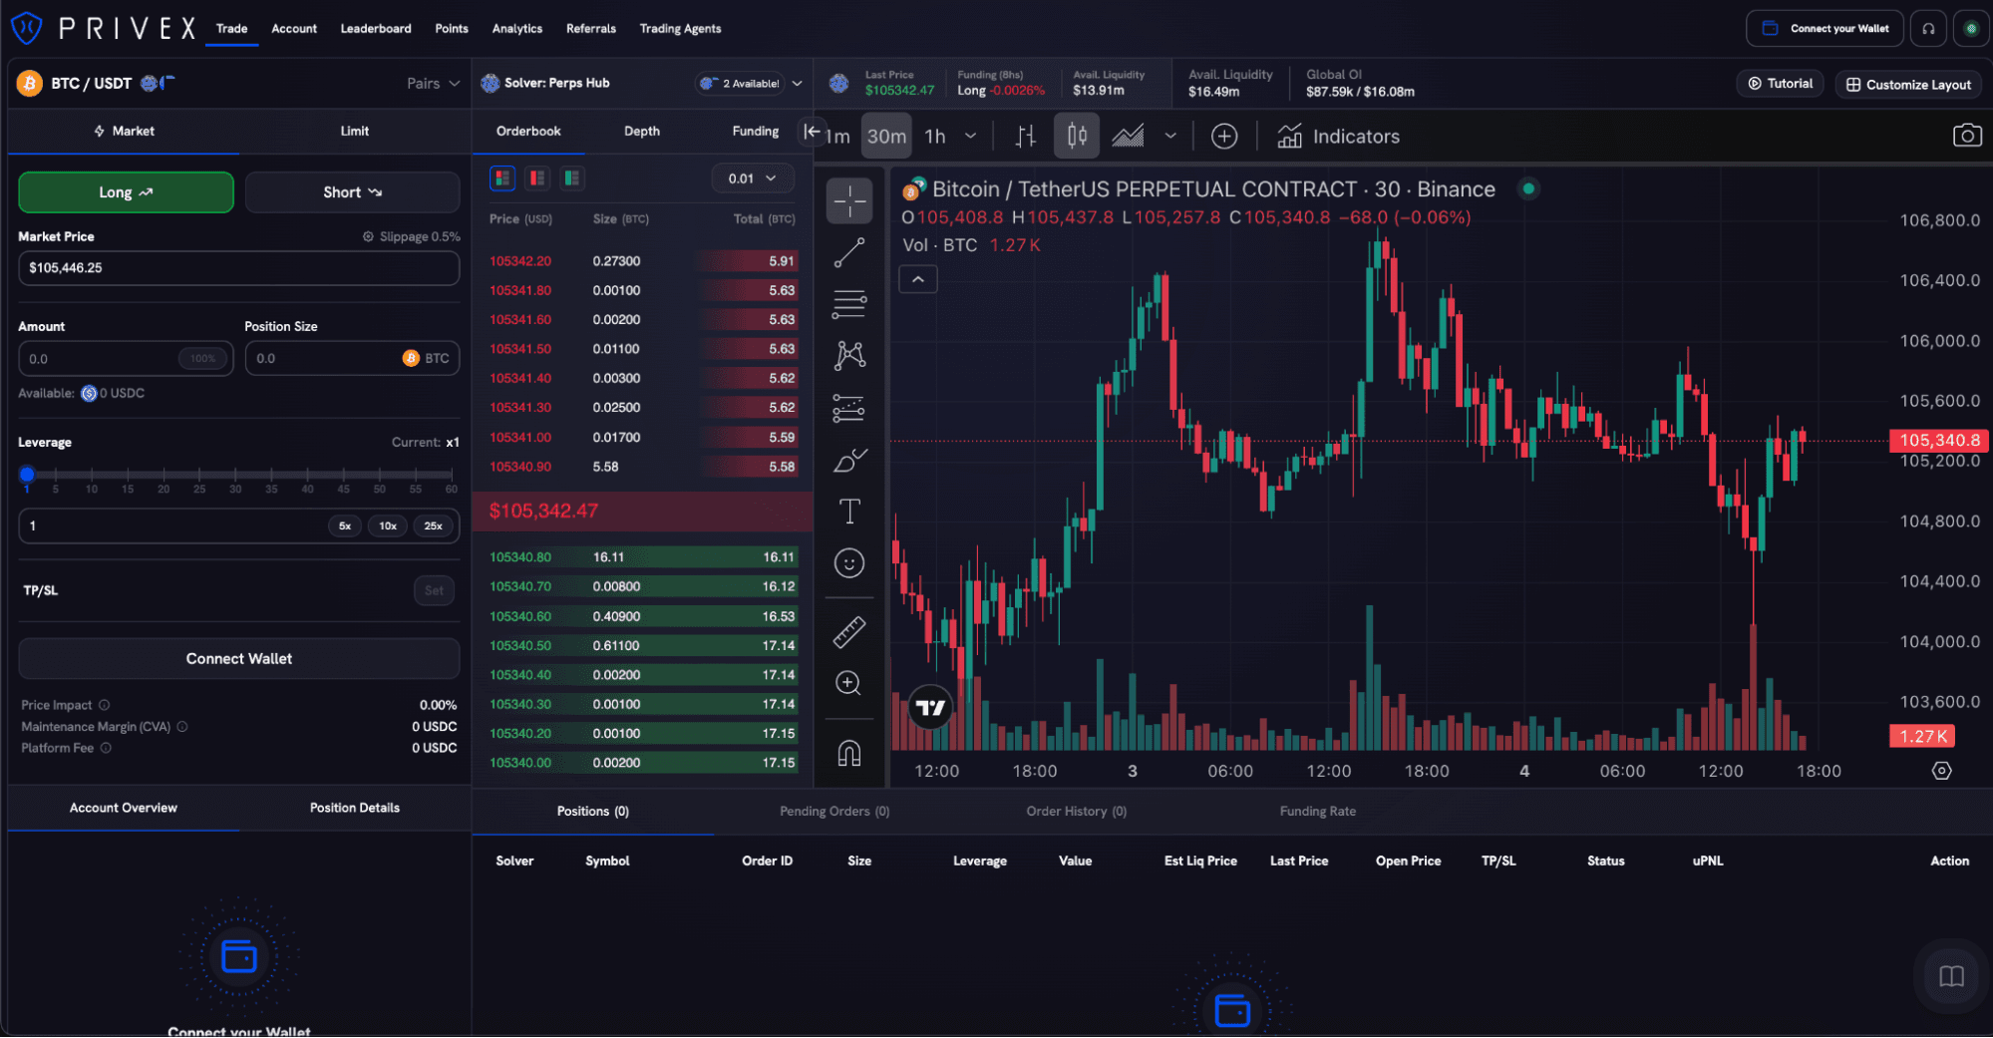Open the Pending Orders tab
This screenshot has height=1038, width=1993.
(x=834, y=812)
